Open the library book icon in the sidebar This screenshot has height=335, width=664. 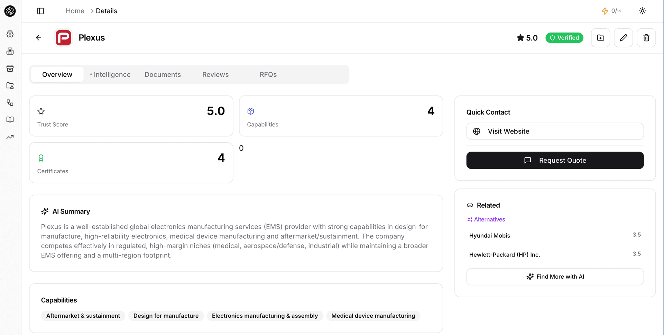(x=10, y=120)
